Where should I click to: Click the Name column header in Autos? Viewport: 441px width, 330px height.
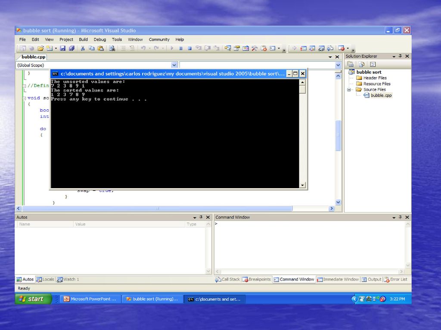pyautogui.click(x=45, y=224)
